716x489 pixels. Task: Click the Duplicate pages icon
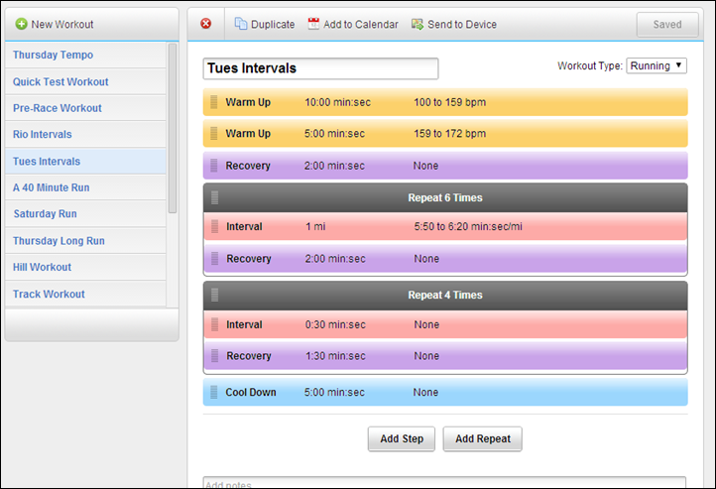tap(241, 24)
